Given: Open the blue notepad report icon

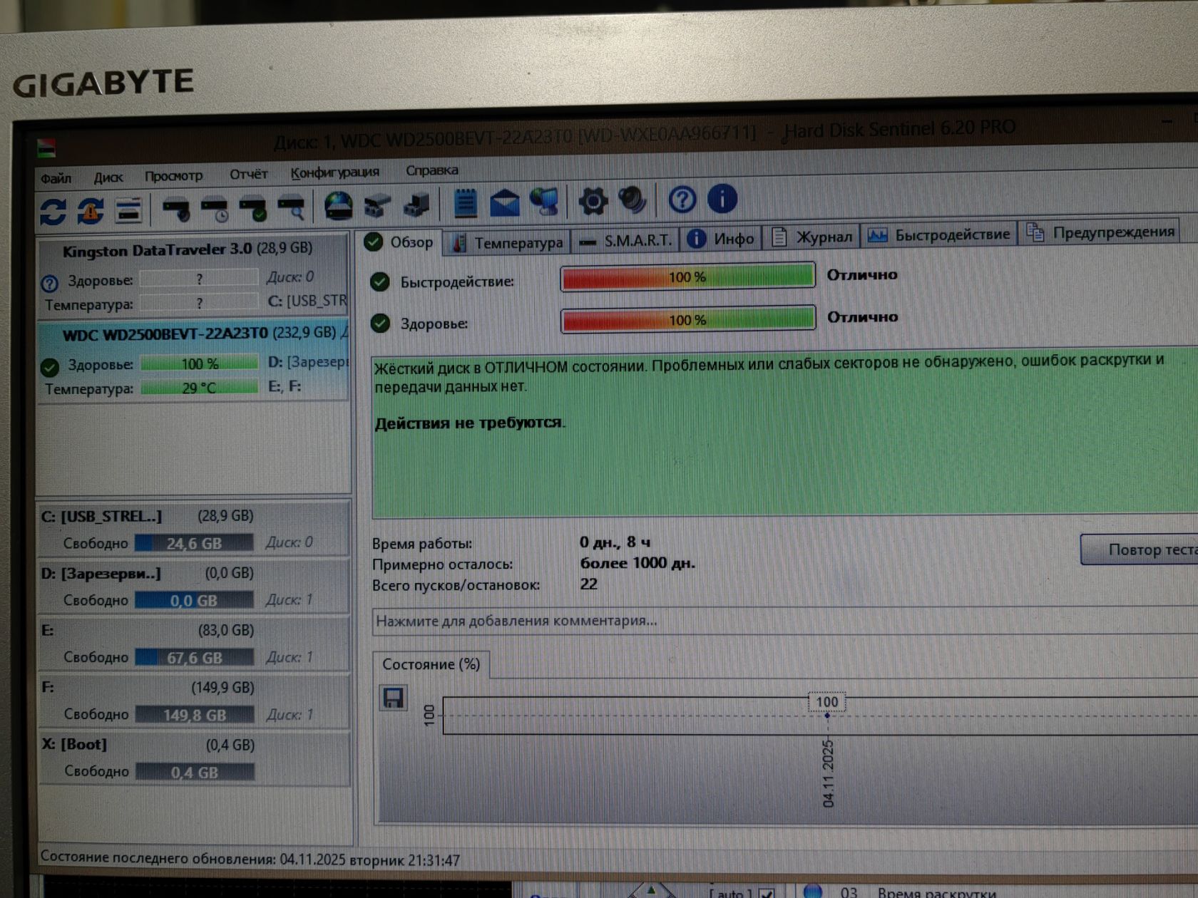Looking at the screenshot, I should tap(465, 203).
